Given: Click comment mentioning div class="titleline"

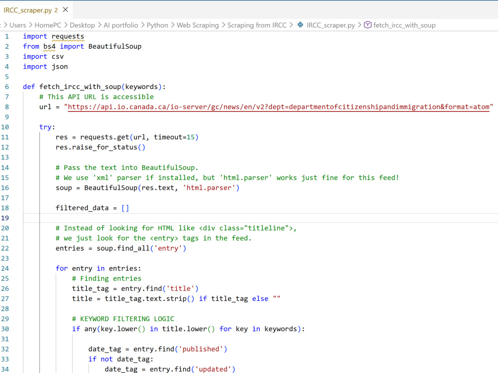Looking at the screenshot, I should [x=176, y=228].
